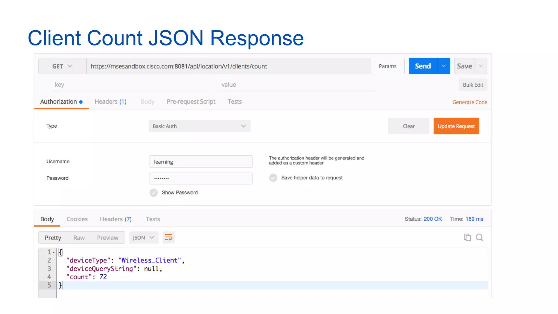Image resolution: width=558 pixels, height=314 pixels.
Task: Open the GET method dropdown
Action: (x=62, y=66)
